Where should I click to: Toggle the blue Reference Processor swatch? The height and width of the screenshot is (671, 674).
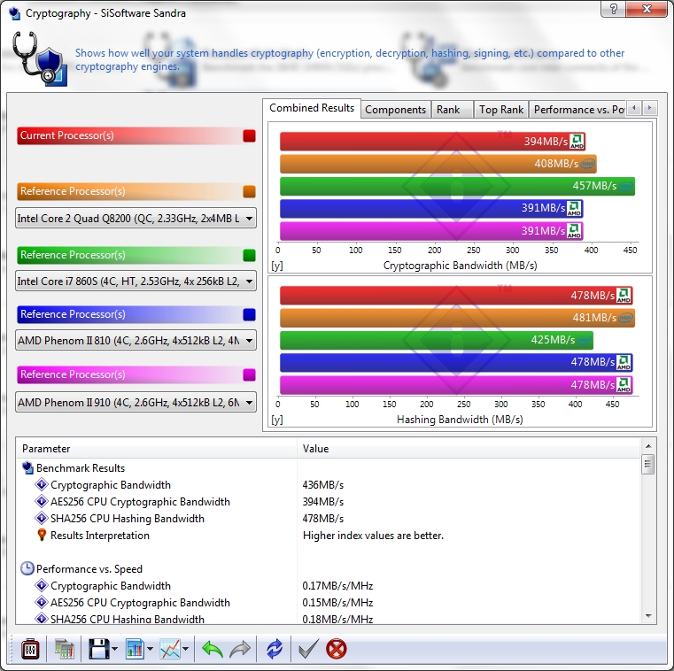(249, 314)
